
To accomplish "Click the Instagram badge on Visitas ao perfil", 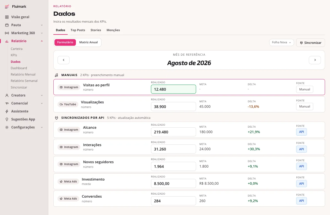I will pos(69,87).
